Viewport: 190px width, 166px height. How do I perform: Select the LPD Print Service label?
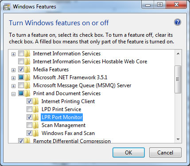[62, 109]
